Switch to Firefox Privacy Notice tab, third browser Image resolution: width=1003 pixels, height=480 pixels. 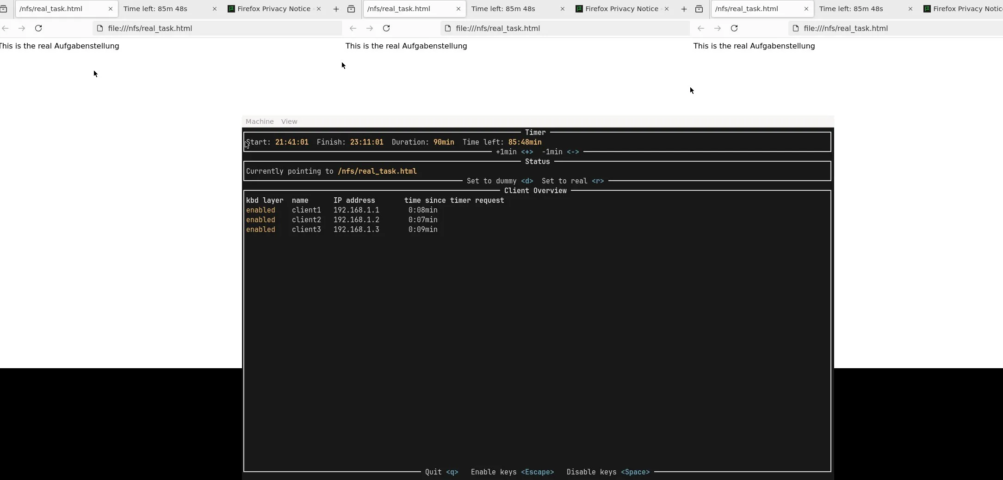pos(961,9)
